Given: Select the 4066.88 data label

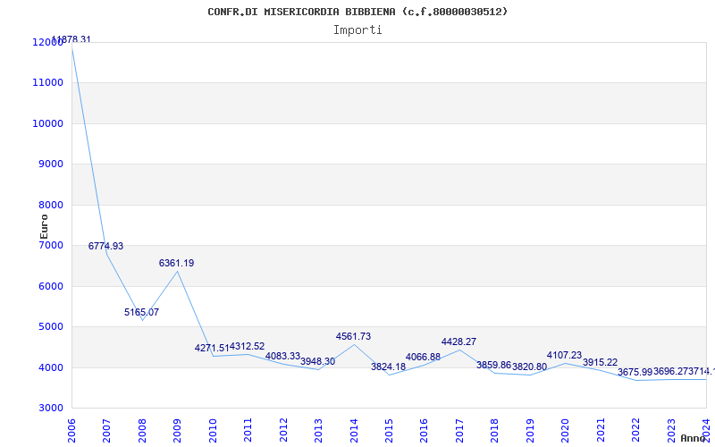Looking at the screenshot, I should (423, 357).
